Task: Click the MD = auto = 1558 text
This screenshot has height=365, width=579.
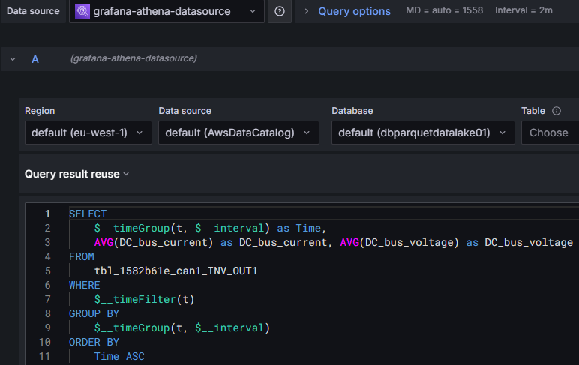Action: [x=444, y=11]
